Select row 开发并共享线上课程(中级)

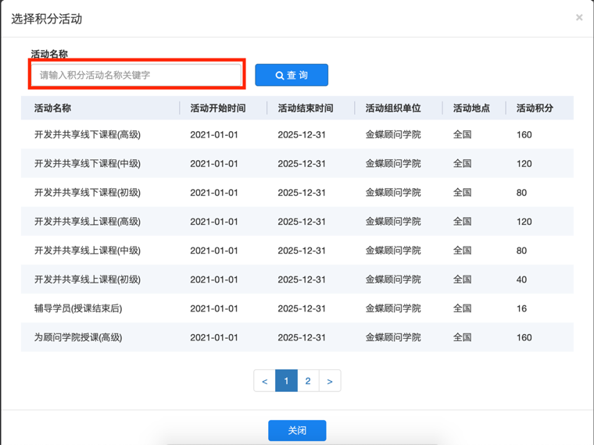297,250
